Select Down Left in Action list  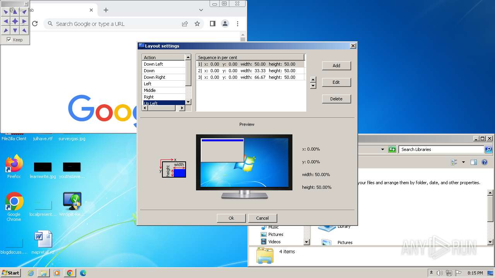point(164,64)
